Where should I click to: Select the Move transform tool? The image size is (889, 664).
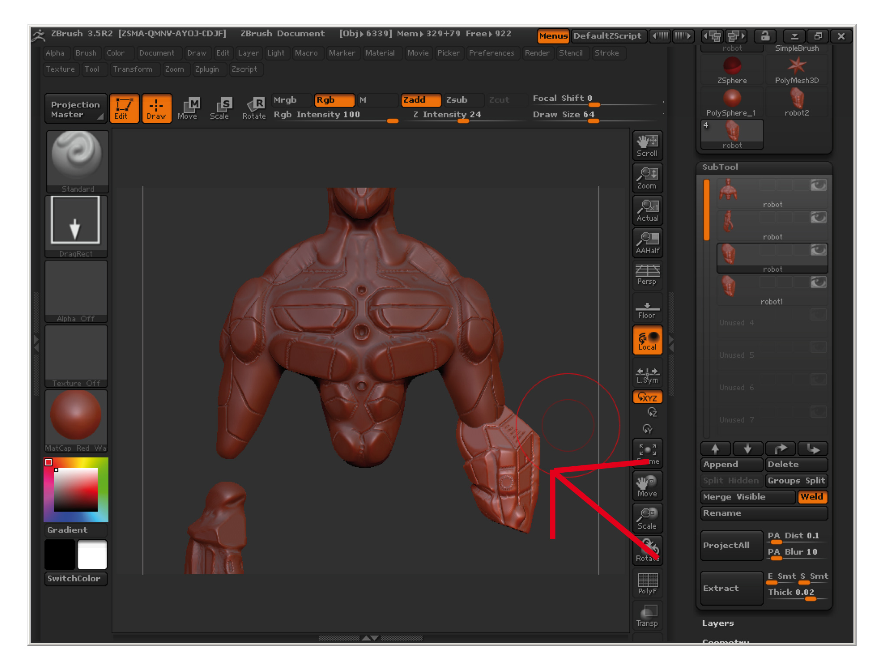point(188,108)
